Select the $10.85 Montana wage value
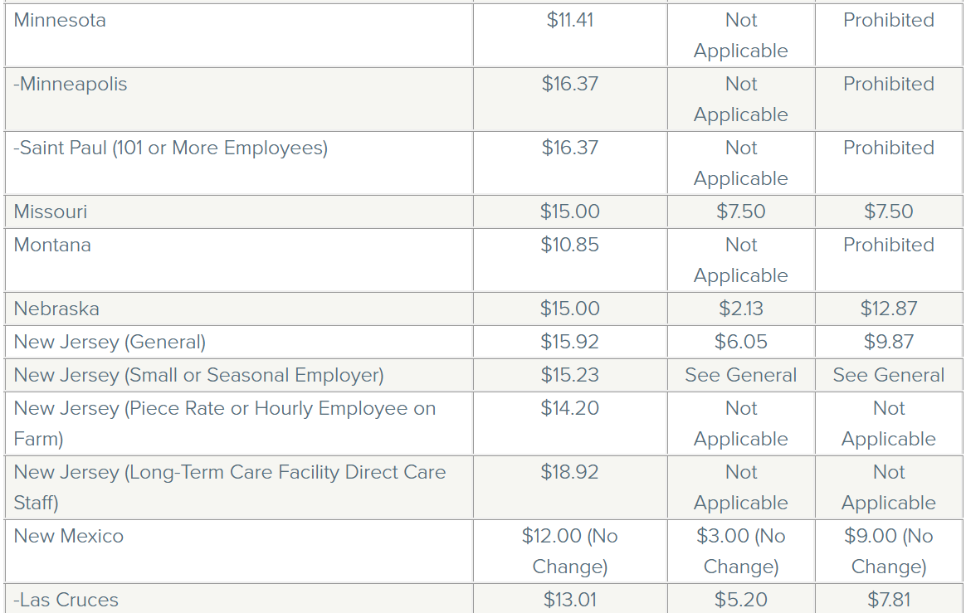Image resolution: width=966 pixels, height=613 pixels. 570,246
